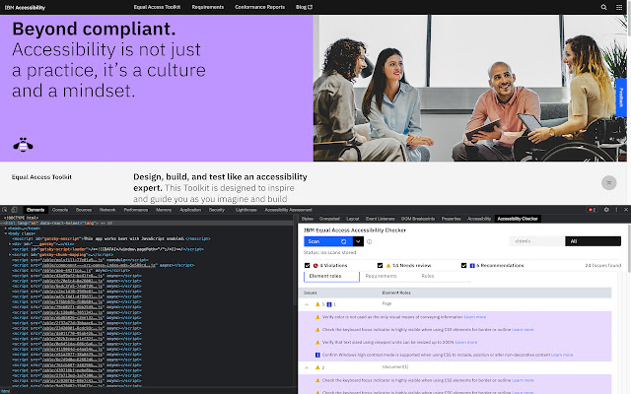Select the Requirements tab
Image resolution: width=631 pixels, height=394 pixels.
[x=381, y=276]
